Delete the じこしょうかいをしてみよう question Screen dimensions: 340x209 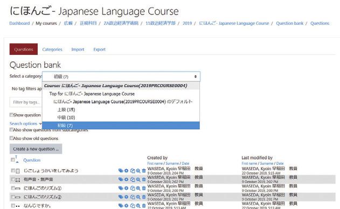[144, 171]
